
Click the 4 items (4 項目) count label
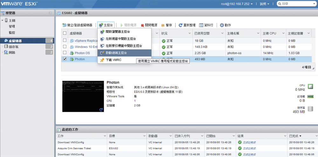point(307,67)
